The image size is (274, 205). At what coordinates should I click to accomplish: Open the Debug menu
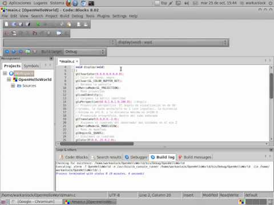tap(77, 16)
